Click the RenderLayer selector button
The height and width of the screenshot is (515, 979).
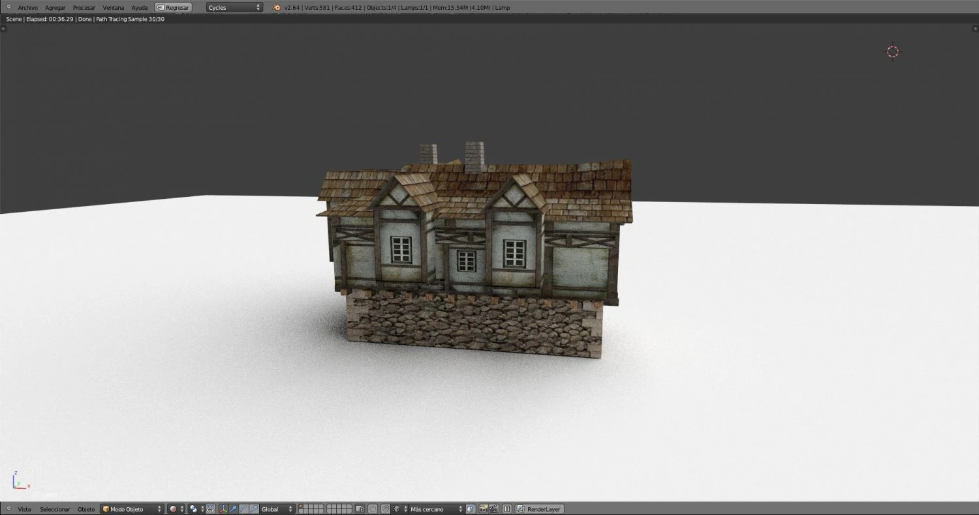point(539,509)
